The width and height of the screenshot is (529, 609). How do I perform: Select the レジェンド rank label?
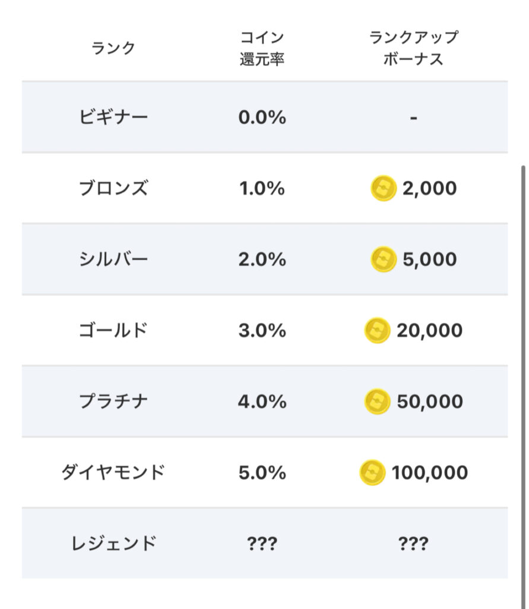tap(113, 544)
